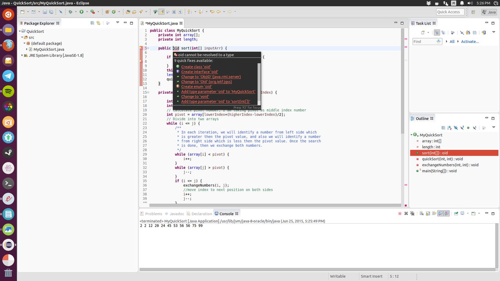Image resolution: width=500 pixels, height=281 pixels.
Task: Apply quick fix Change to 'ObjID'
Action: [x=211, y=76]
